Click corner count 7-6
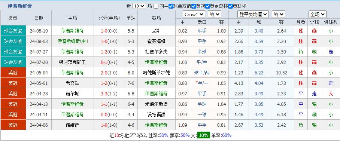The image size is (340, 141). coord(131,83)
